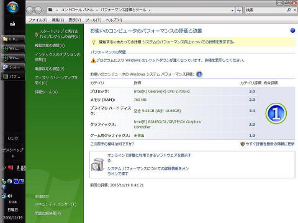Viewport: 298px width, 223px height.
Task: Click the volume speaker tray icon
Action: point(10,196)
